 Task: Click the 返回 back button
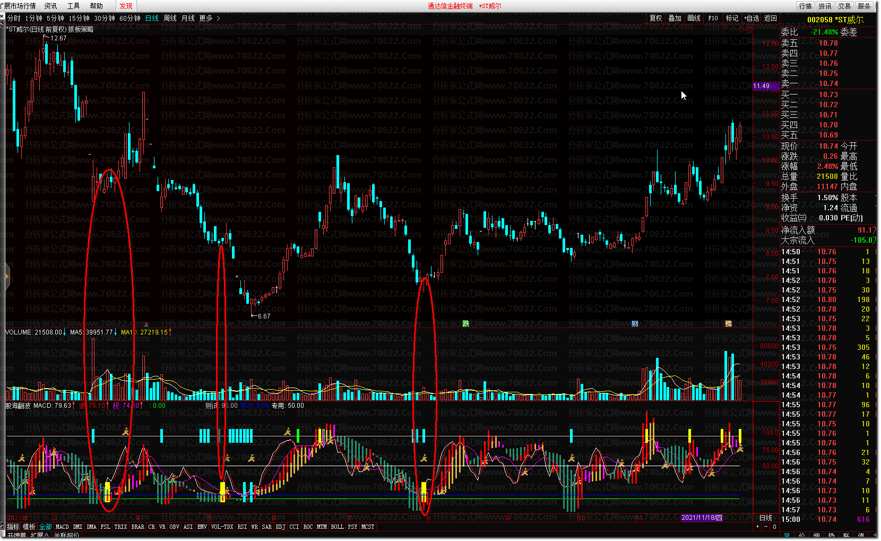[x=771, y=18]
